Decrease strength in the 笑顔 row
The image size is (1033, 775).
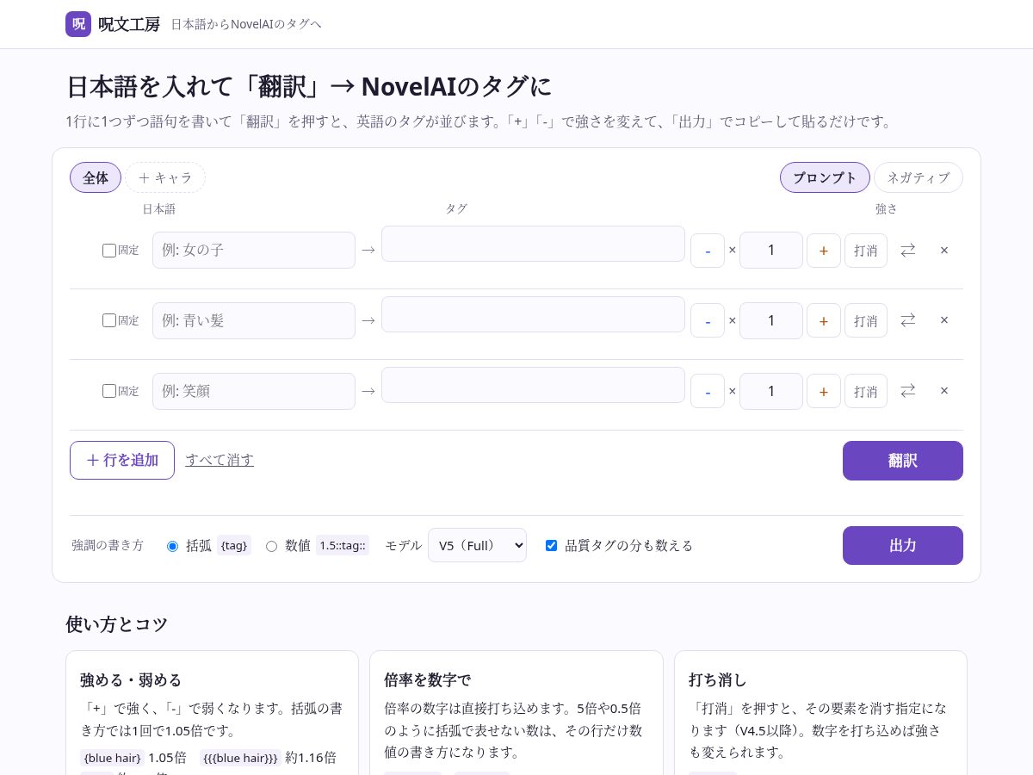(x=708, y=391)
